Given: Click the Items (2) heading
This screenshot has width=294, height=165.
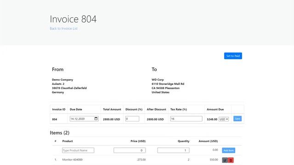Looking at the screenshot, I should [x=60, y=132].
